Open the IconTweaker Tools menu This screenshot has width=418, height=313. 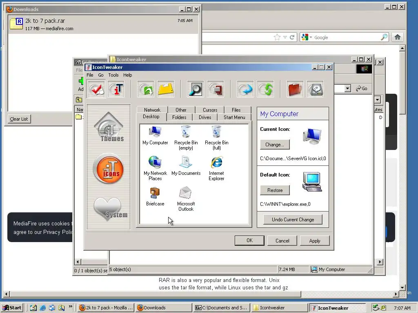tap(113, 75)
